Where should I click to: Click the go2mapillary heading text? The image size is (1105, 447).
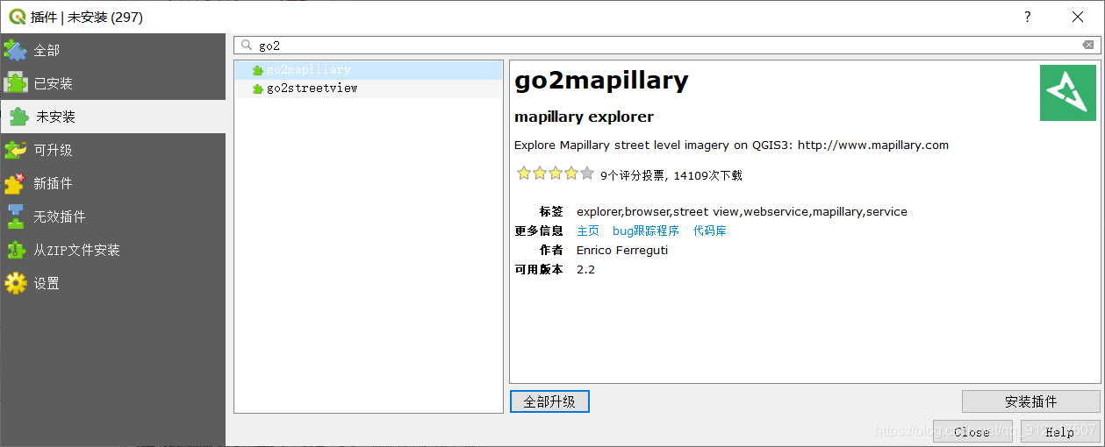601,81
